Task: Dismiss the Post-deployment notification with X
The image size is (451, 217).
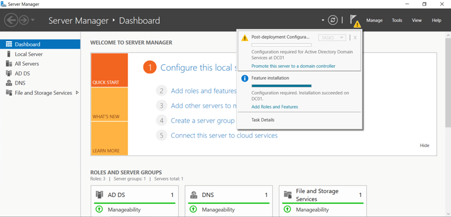Action: coord(355,37)
